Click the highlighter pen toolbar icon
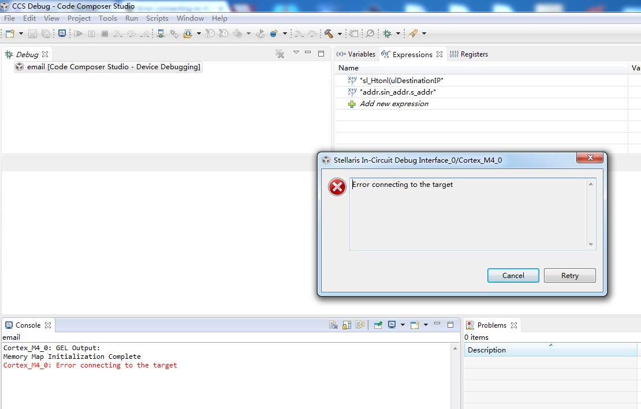The width and height of the screenshot is (641, 409). 413,33
